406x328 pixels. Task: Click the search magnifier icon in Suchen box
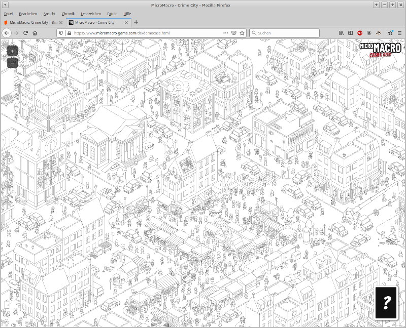coord(254,33)
